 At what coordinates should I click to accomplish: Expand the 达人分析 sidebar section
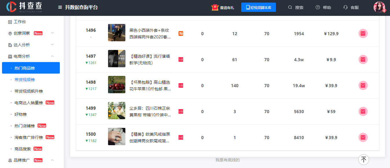point(52,45)
